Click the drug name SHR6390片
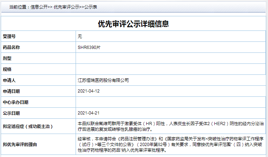268x157 pixels. pyautogui.click(x=89, y=47)
